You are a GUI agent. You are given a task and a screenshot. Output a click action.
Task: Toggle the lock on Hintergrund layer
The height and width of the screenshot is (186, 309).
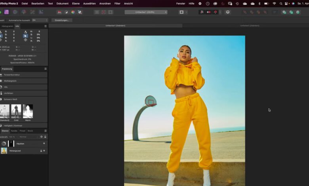(41, 151)
